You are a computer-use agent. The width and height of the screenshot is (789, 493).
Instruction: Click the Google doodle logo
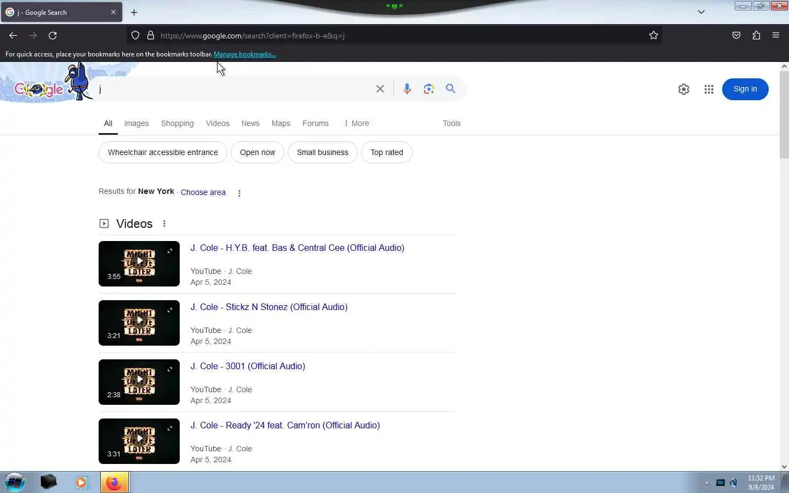tap(52, 83)
